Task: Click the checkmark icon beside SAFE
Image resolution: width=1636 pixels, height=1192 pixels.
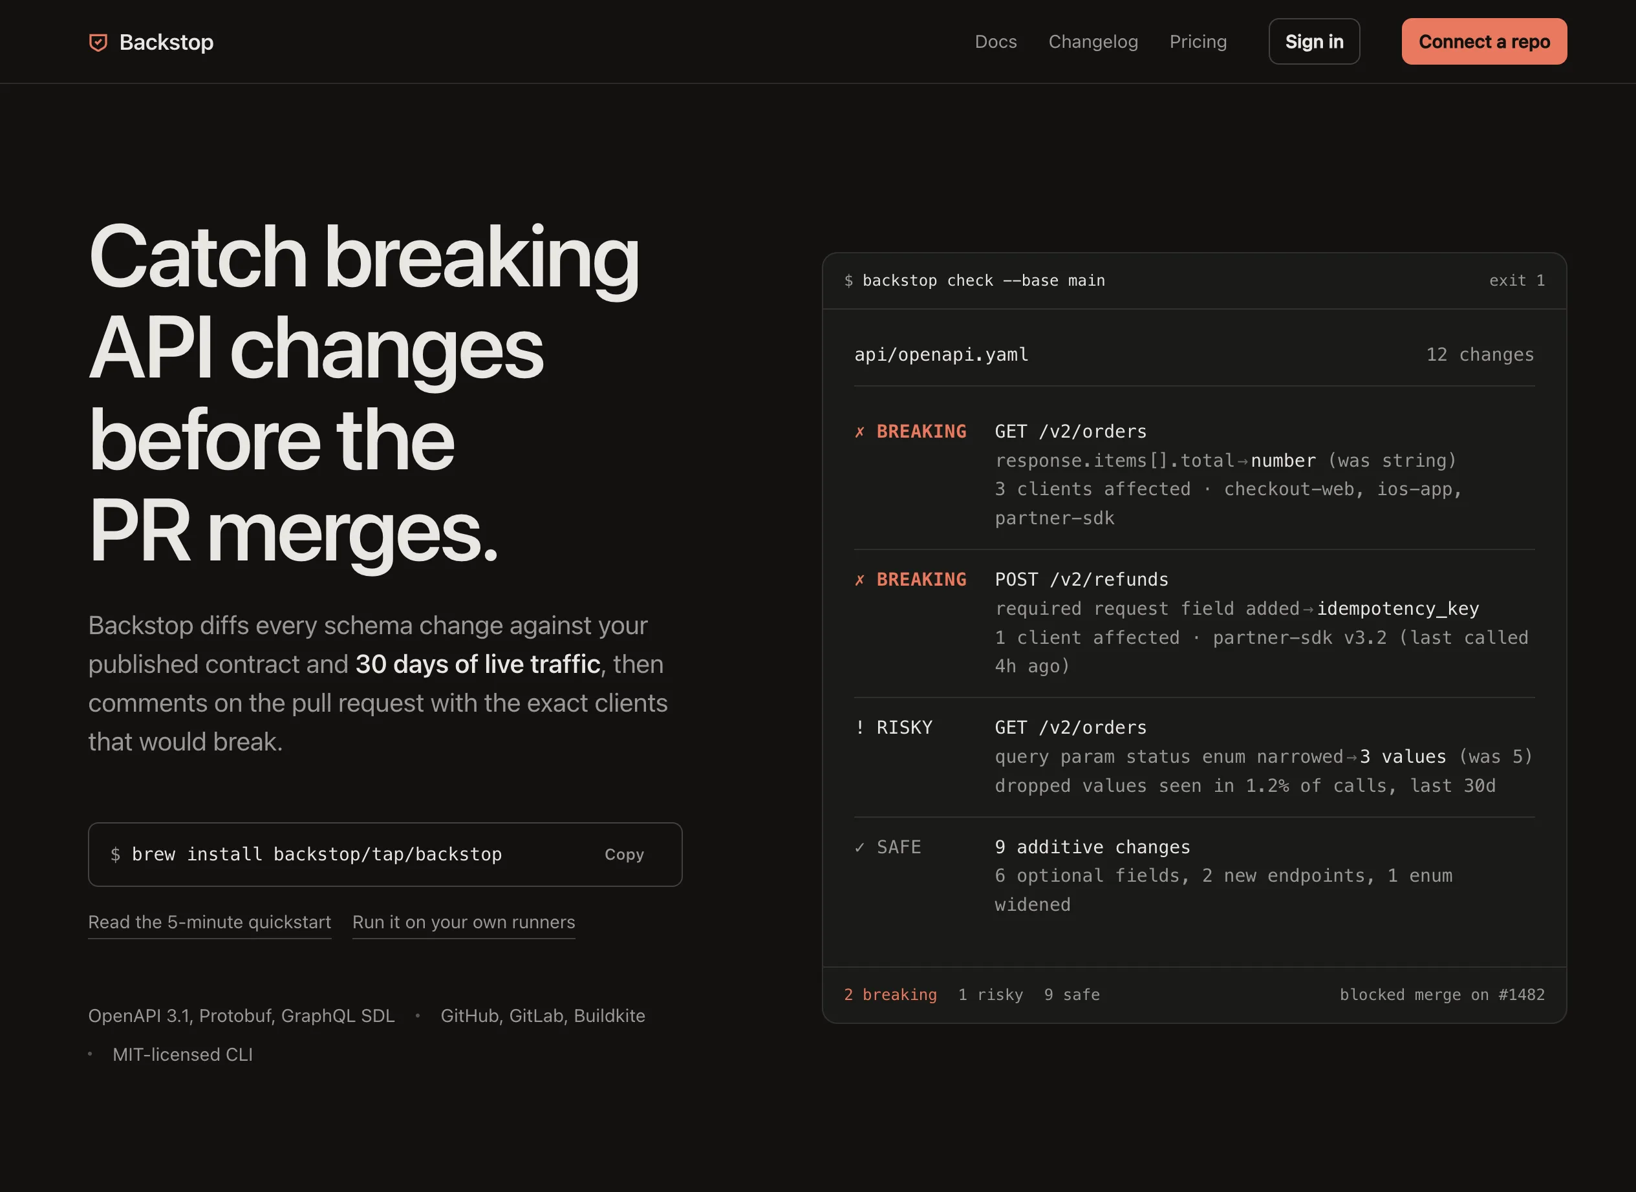Action: [x=859, y=847]
